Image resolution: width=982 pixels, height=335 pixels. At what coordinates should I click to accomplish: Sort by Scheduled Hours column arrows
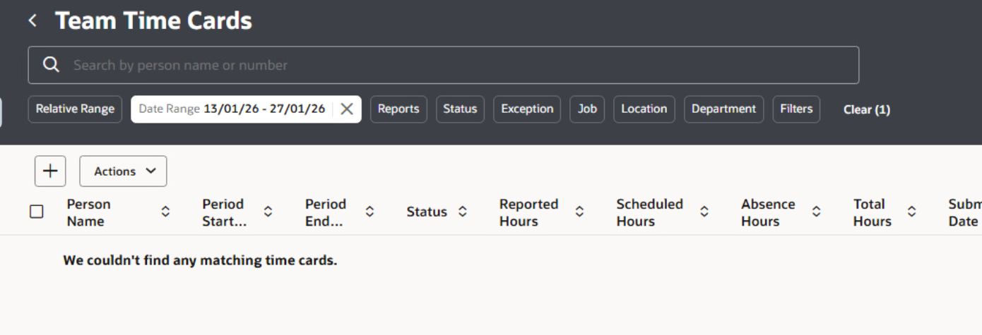[x=704, y=212]
